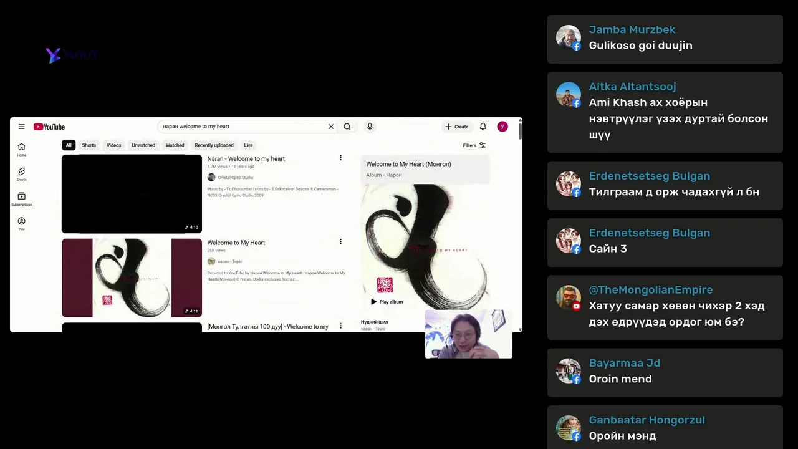Click Play album on the album card

click(387, 302)
